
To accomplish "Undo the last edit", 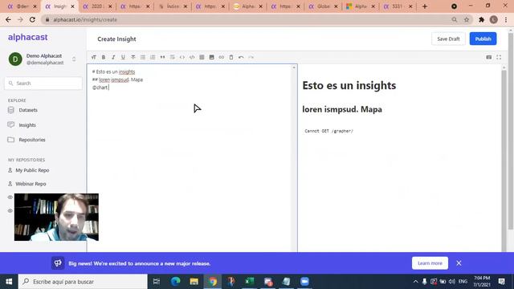I will [x=241, y=57].
